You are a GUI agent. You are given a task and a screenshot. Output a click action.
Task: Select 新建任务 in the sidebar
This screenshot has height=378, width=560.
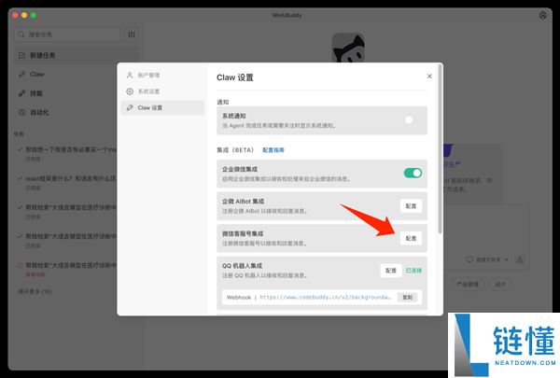pos(77,55)
